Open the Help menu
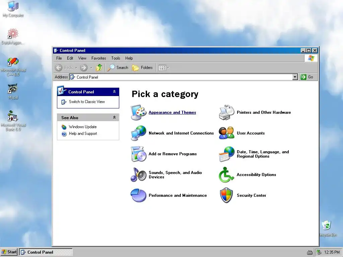Screen dimensions: 343x257 (x=129, y=58)
